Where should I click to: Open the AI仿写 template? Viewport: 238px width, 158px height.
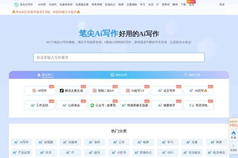click(x=199, y=90)
